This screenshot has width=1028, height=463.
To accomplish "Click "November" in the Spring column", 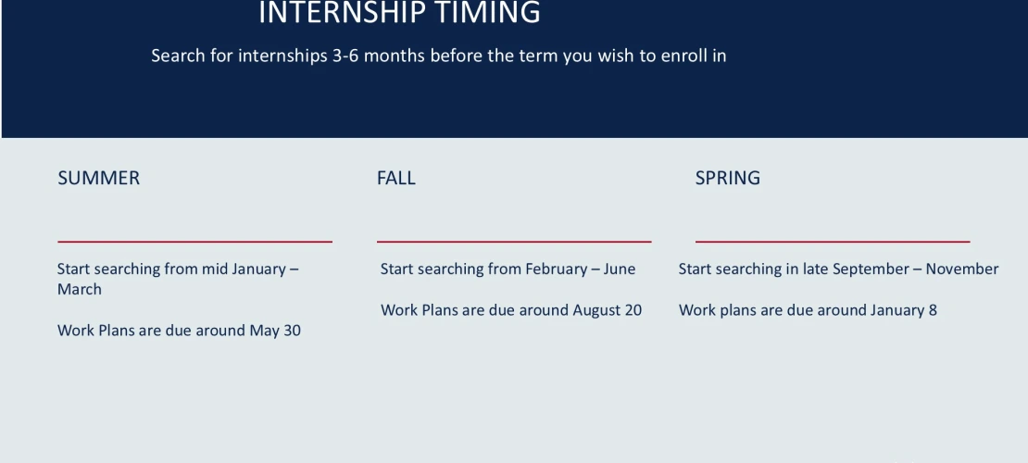I will [961, 269].
